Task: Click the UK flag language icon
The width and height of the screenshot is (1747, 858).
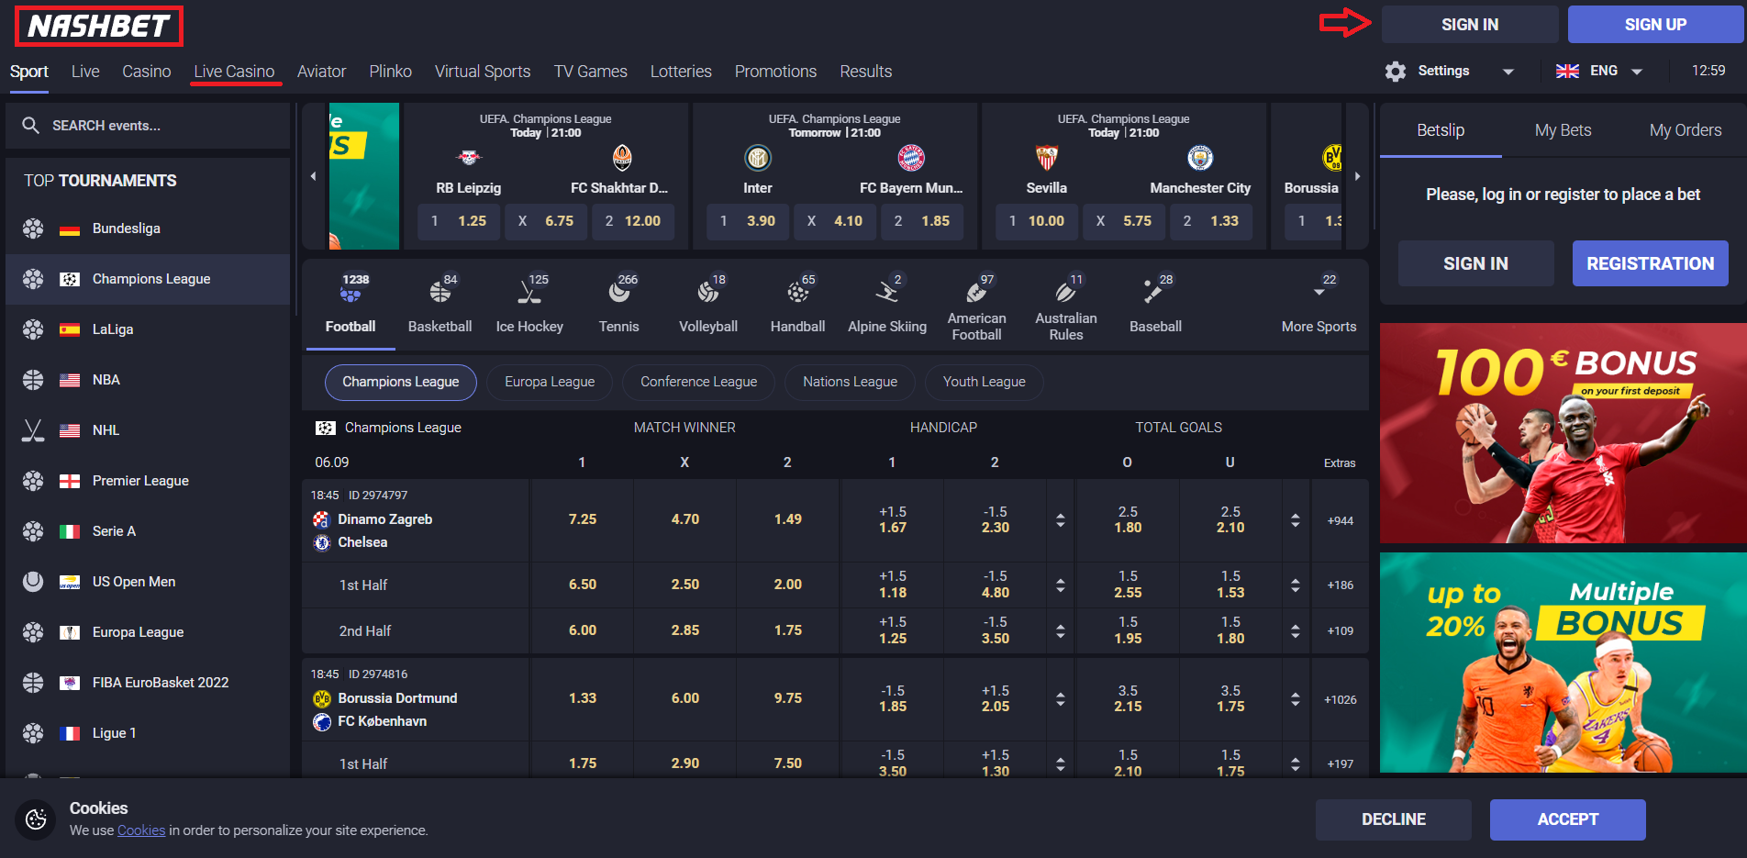Action: tap(1567, 72)
